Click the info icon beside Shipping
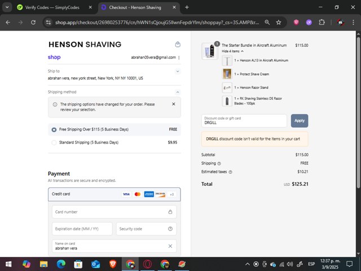The image size is (361, 271). 219,164
